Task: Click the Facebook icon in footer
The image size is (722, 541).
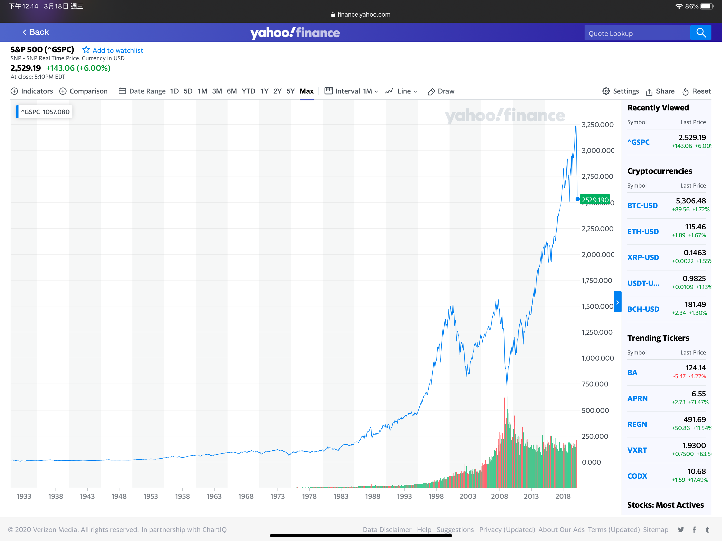Action: pos(694,530)
